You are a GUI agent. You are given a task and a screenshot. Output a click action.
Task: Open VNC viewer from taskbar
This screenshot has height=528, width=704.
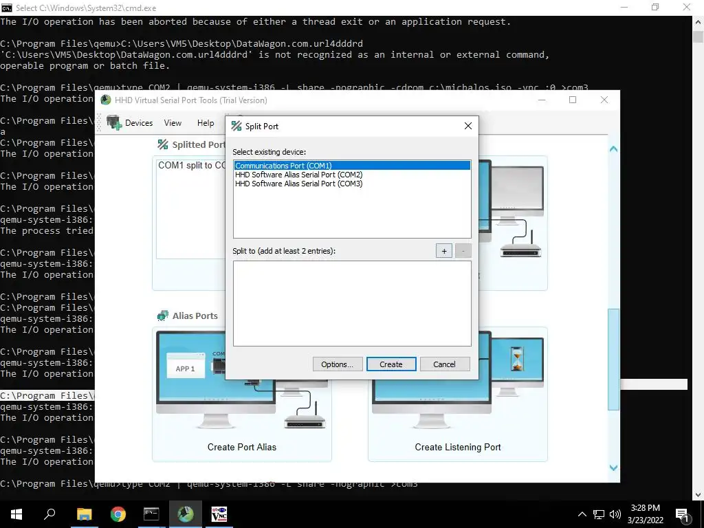click(219, 514)
